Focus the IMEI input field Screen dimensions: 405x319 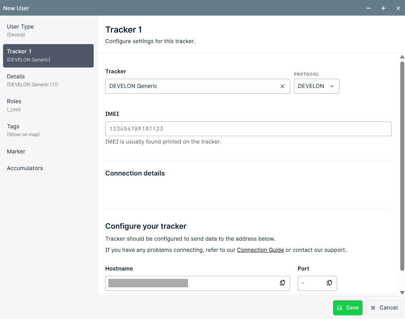tap(248, 129)
